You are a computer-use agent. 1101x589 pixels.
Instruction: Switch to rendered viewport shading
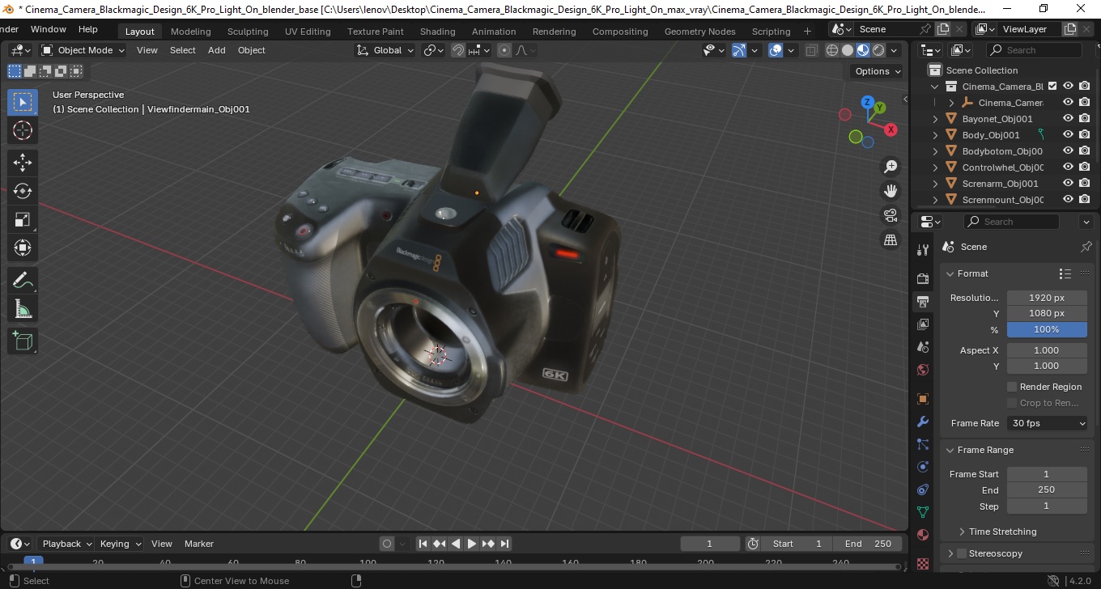pos(878,50)
